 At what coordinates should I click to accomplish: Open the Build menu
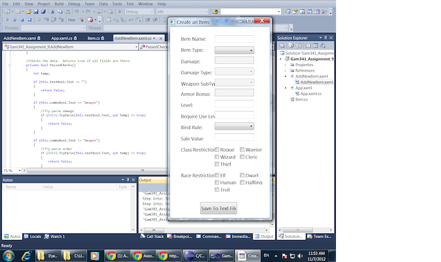point(59,4)
